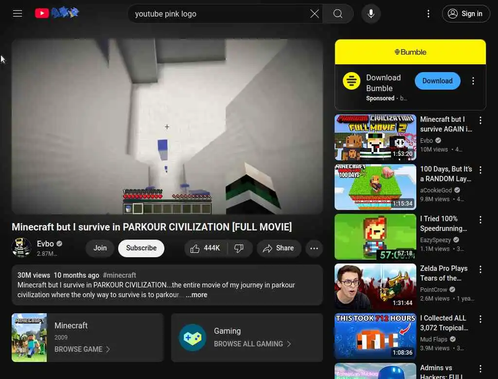Expand BROWSE GAME chevron
Screen dimensions: 498x379
108,349
